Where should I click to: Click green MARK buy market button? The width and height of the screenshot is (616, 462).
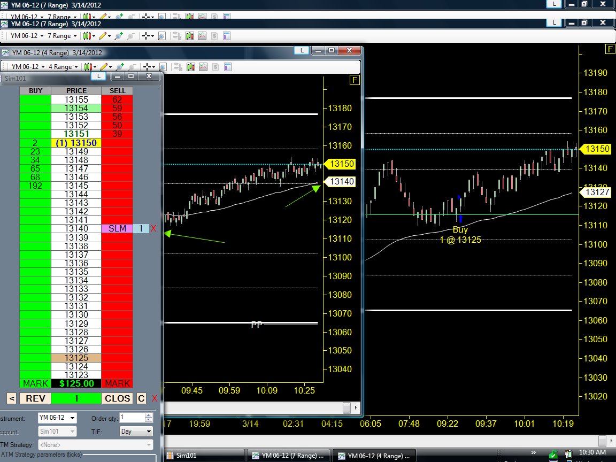pyautogui.click(x=35, y=383)
